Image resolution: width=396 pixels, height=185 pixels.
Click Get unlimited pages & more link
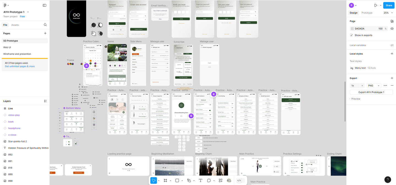[20, 66]
